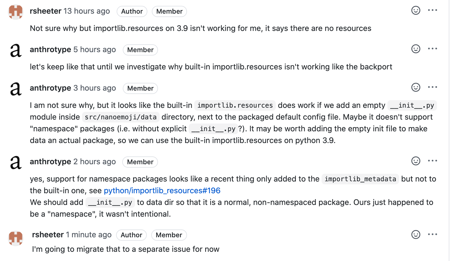The height and width of the screenshot is (261, 451).
Task: Click the smiley reaction icon on the 3-hours-ago comment
Action: click(x=416, y=87)
